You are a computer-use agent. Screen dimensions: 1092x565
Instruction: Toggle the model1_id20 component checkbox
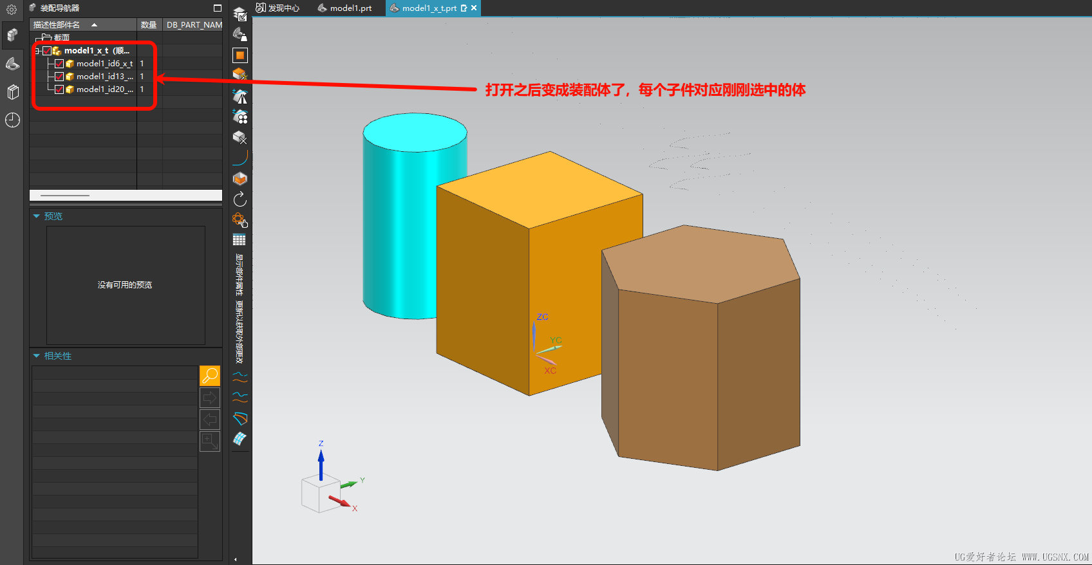pos(59,89)
